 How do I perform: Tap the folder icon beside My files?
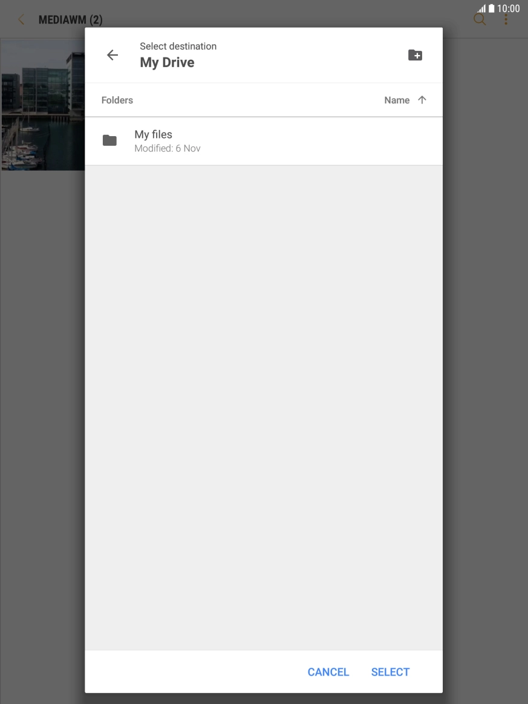tap(109, 140)
